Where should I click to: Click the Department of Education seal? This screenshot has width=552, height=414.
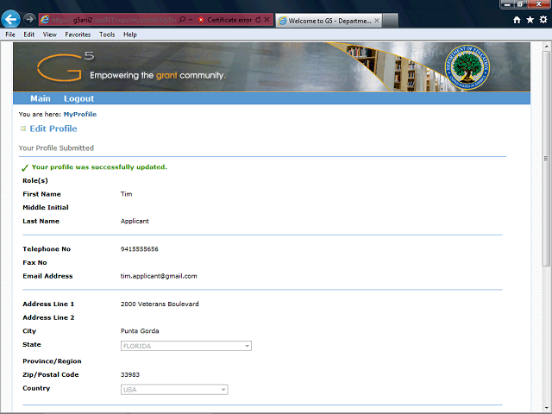[x=467, y=67]
